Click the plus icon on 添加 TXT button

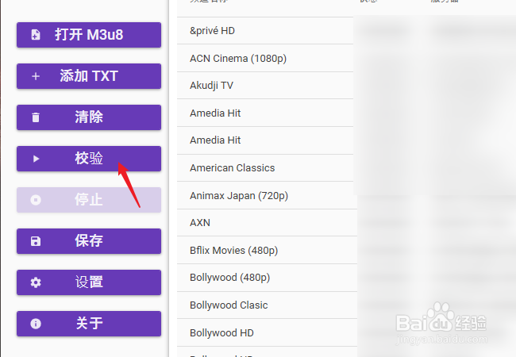[36, 76]
